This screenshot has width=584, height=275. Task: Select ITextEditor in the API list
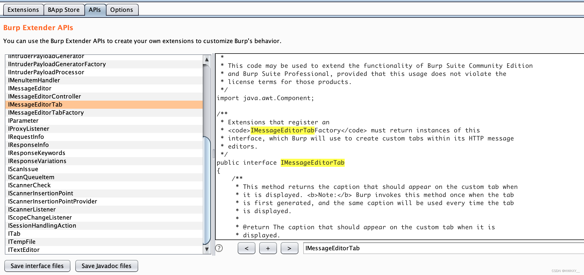click(x=104, y=250)
